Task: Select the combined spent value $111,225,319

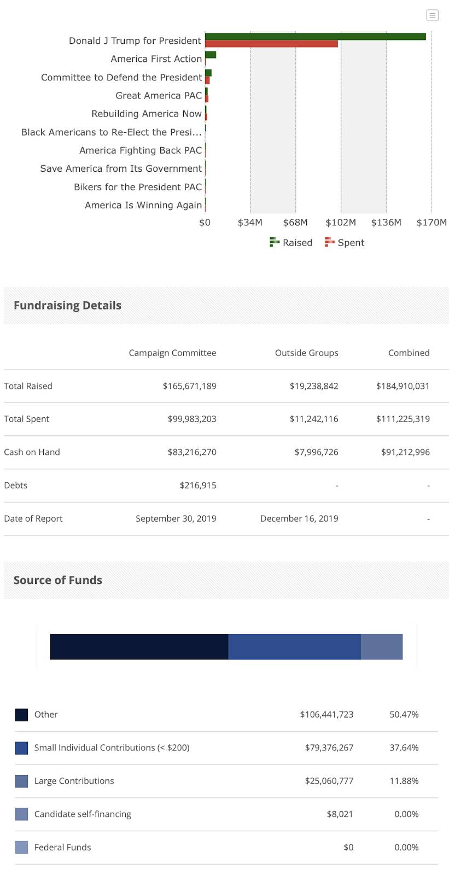Action: click(x=403, y=419)
